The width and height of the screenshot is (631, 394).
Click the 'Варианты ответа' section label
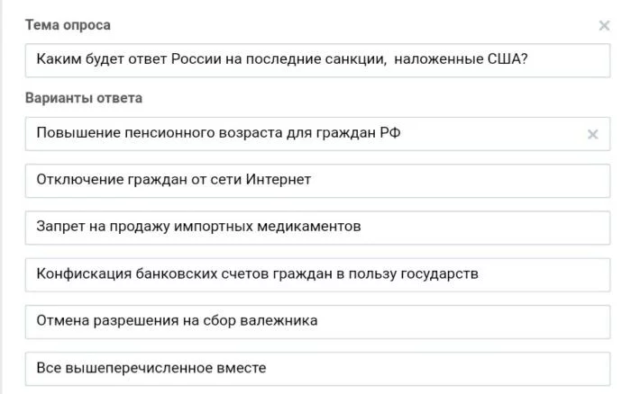click(x=84, y=98)
